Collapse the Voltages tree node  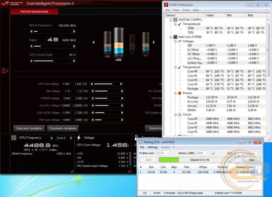click(176, 42)
